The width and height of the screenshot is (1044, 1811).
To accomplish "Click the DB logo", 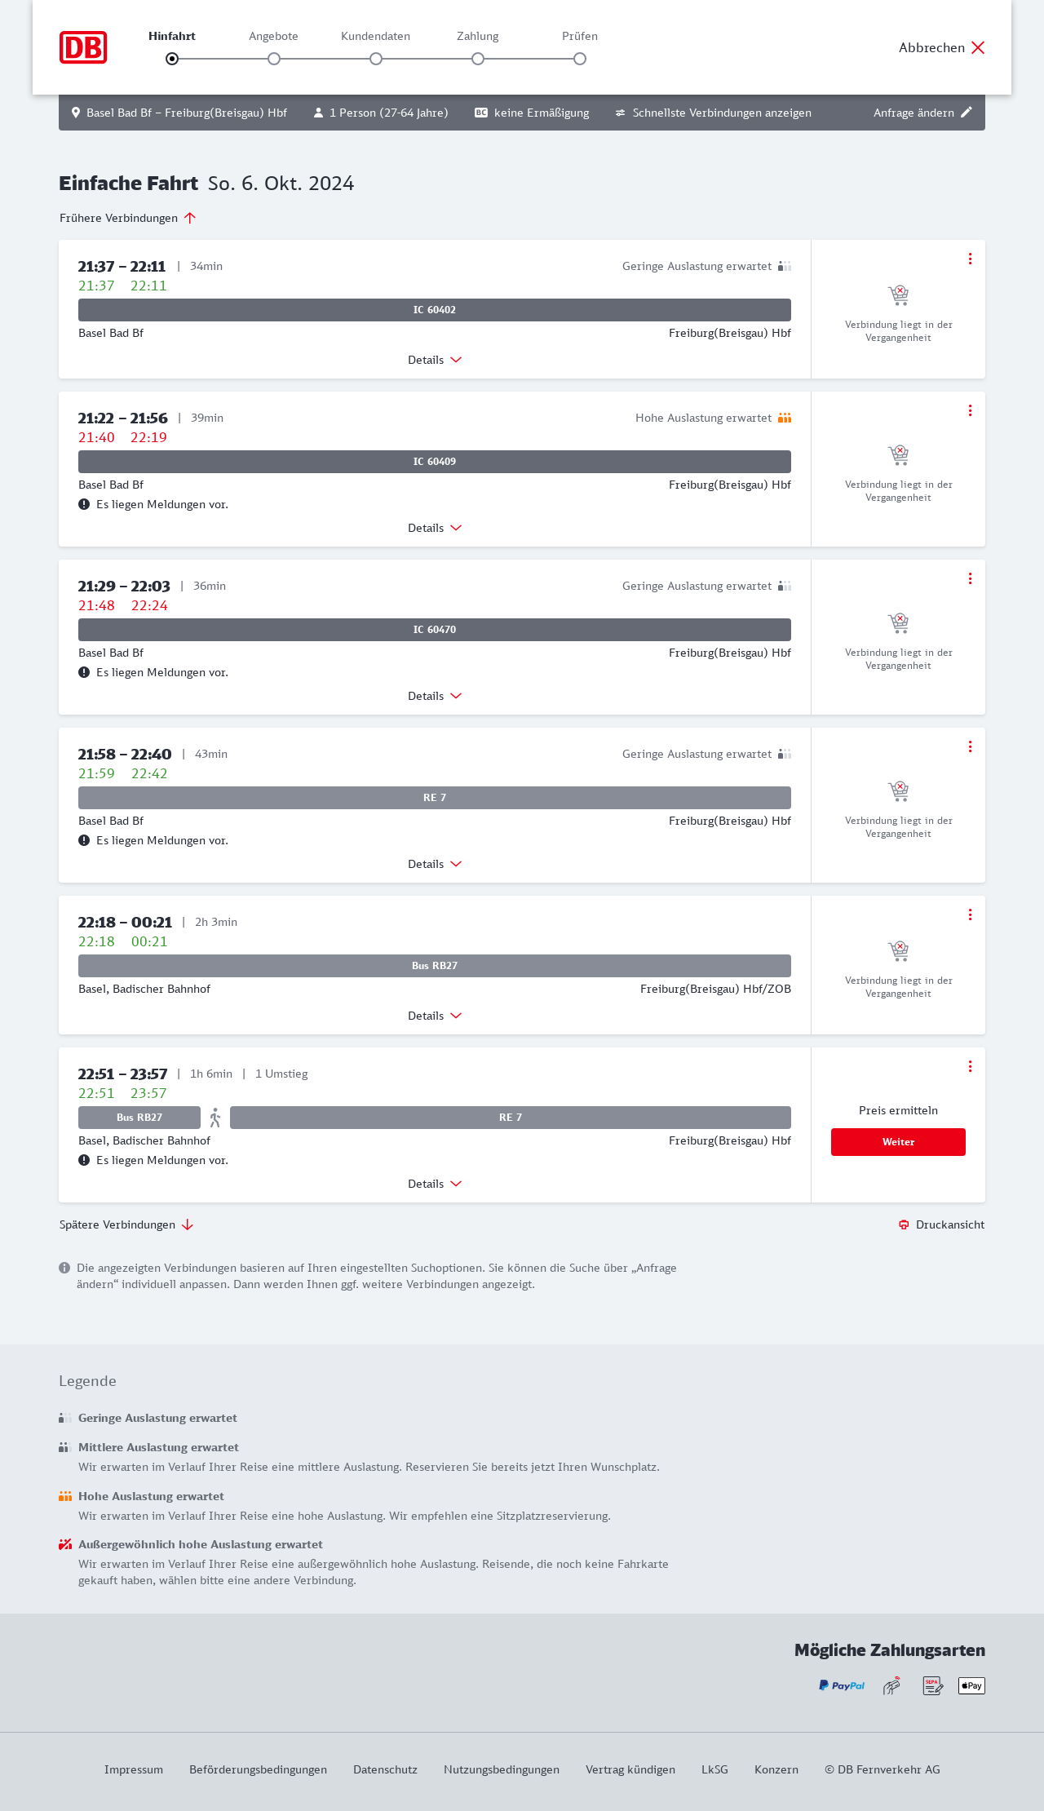I will click(83, 47).
